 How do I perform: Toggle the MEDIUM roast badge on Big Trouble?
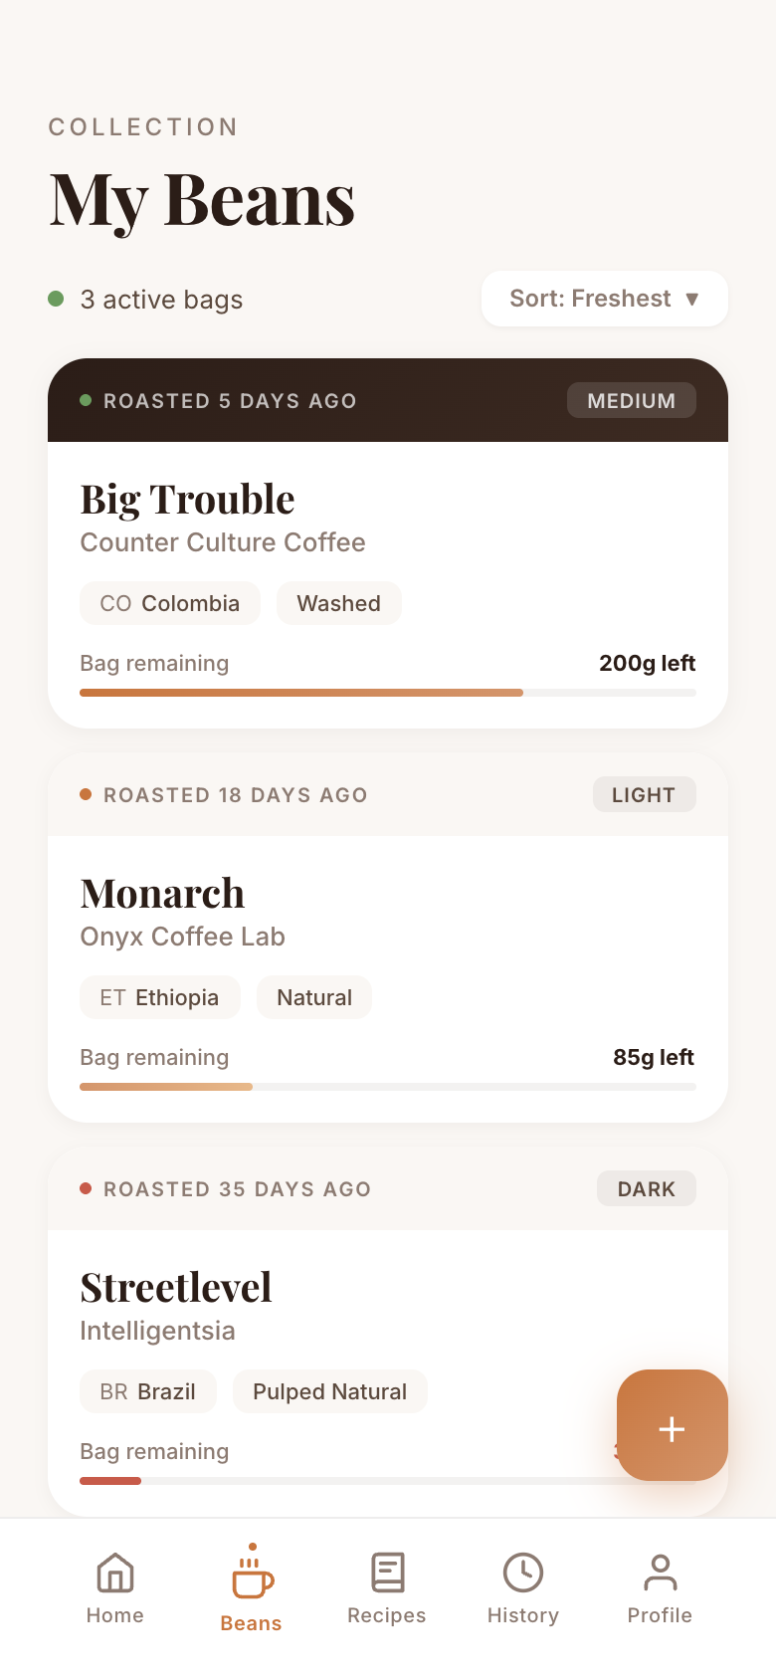(631, 400)
